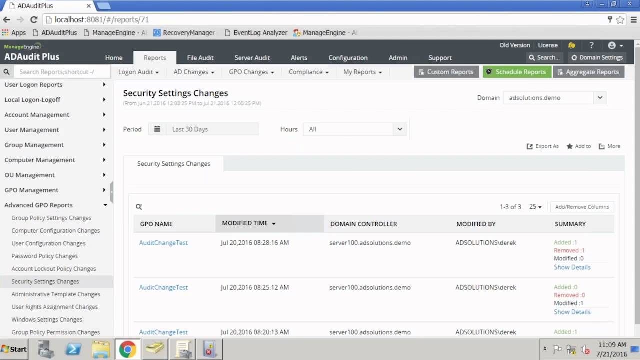
Task: Click Old Version link
Action: pos(514,45)
